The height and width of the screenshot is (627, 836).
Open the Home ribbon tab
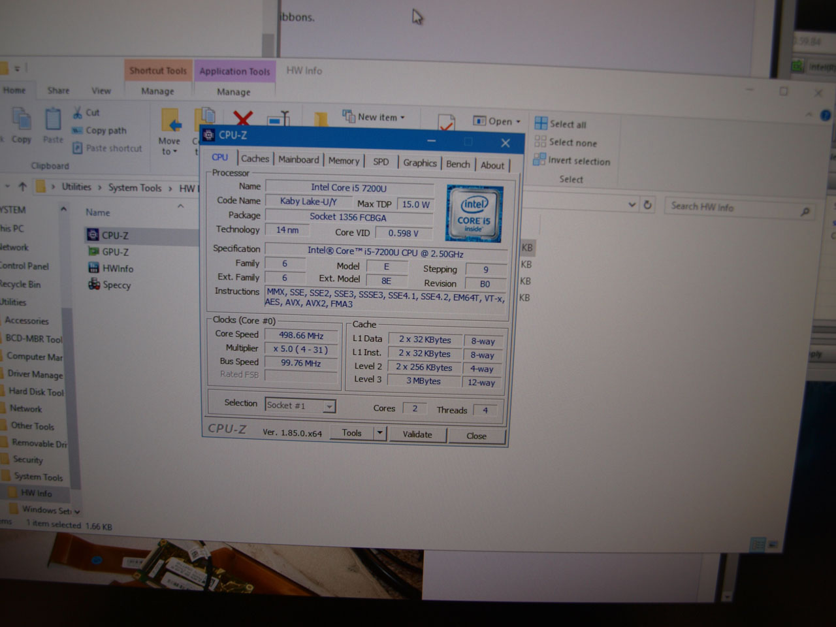[x=14, y=90]
